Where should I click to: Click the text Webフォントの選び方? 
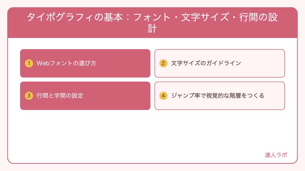(x=66, y=63)
